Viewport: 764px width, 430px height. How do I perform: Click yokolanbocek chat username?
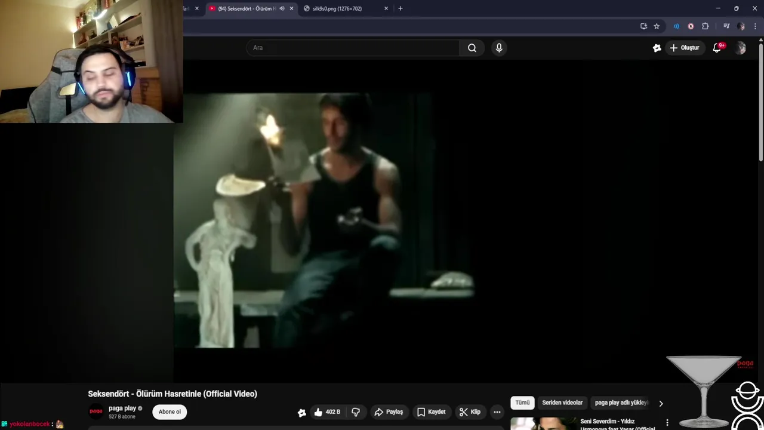[x=29, y=424]
